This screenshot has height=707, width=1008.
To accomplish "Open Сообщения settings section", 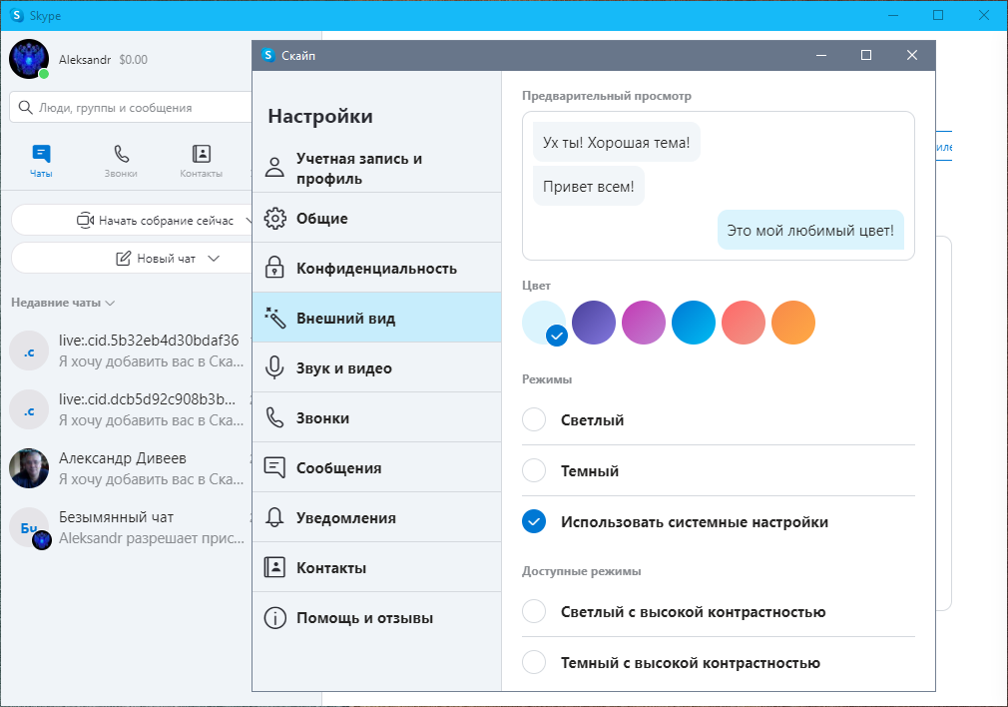I will click(x=376, y=467).
